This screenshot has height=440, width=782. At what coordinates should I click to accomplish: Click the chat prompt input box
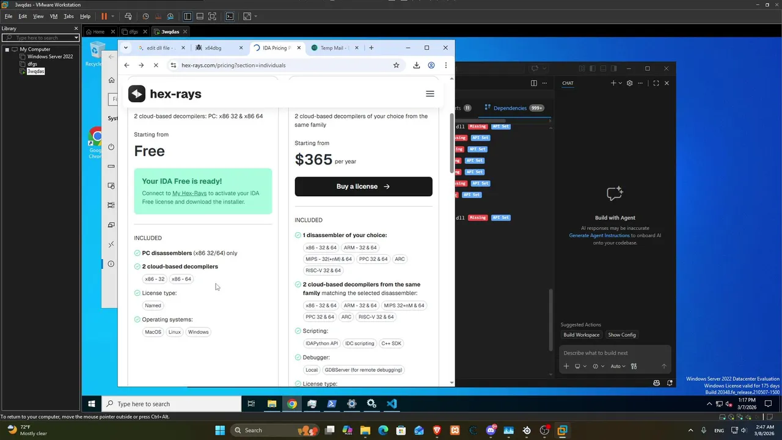tap(615, 353)
